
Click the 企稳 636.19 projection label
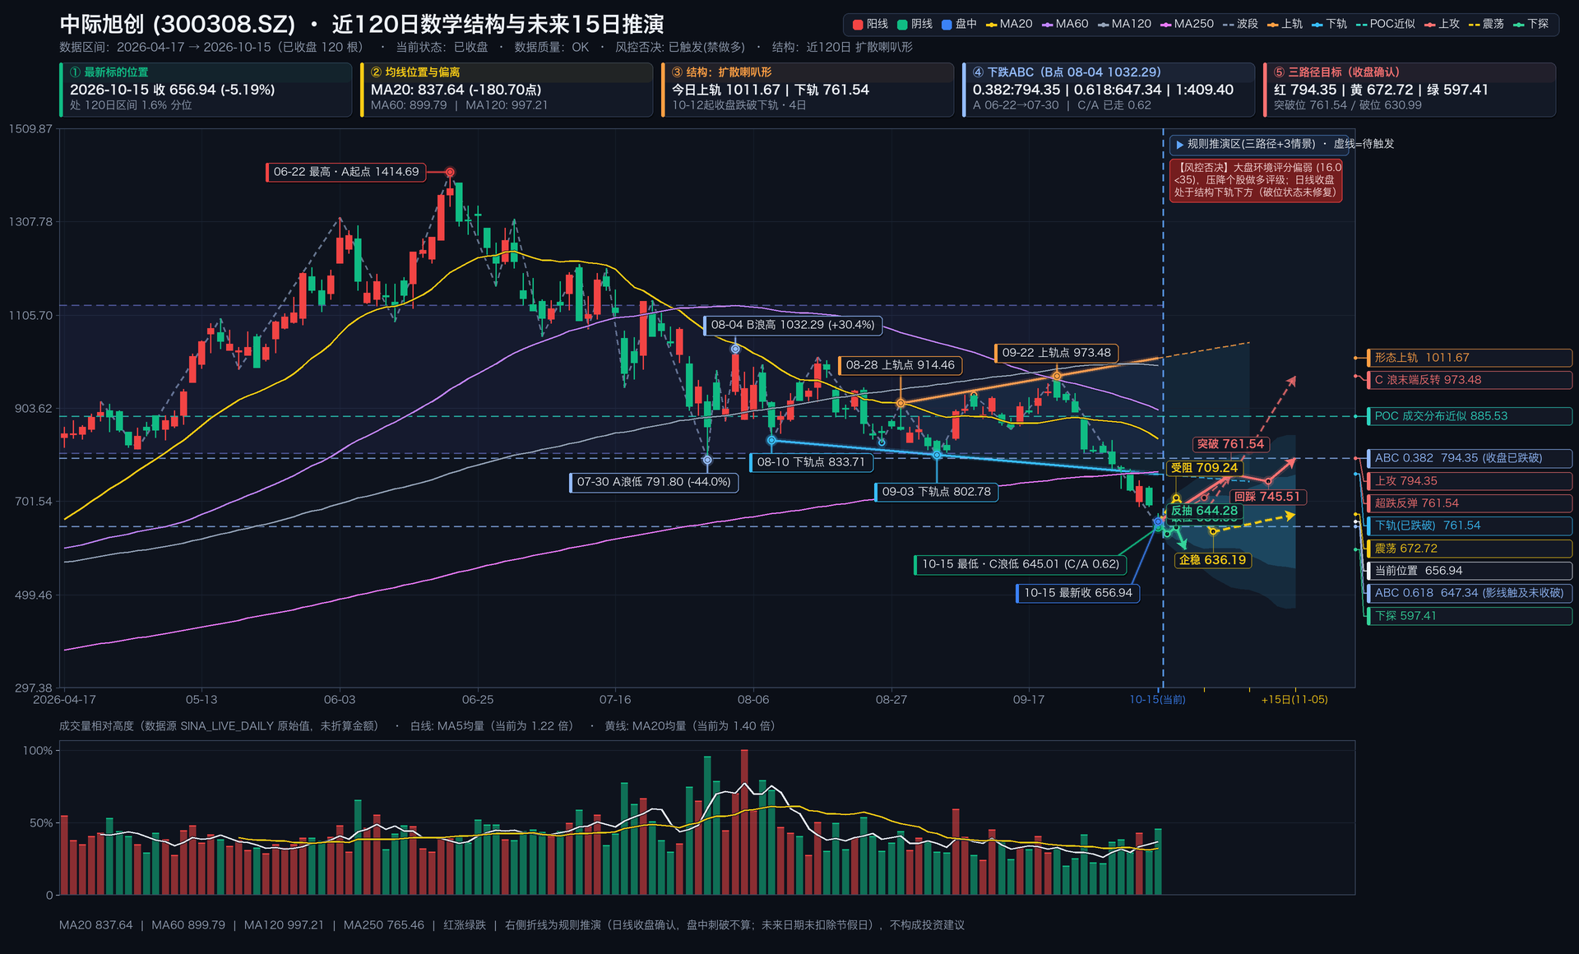(x=1212, y=560)
